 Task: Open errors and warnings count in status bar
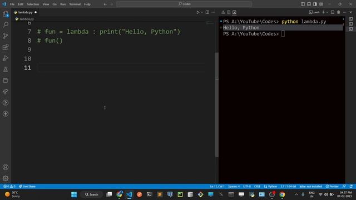coord(9,187)
